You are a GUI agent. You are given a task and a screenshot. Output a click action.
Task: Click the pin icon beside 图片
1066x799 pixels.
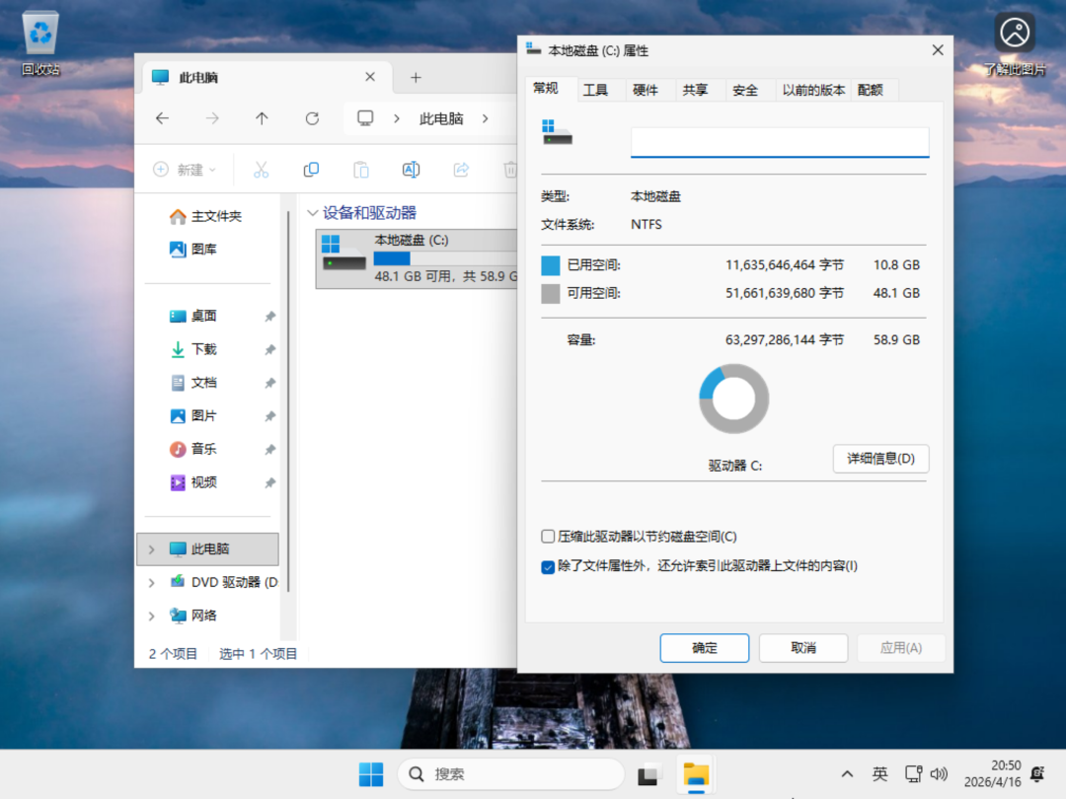(x=269, y=416)
